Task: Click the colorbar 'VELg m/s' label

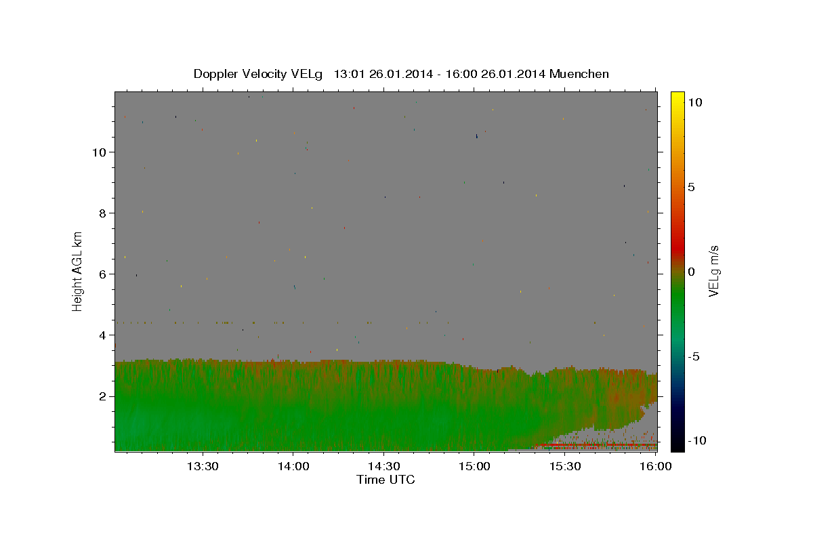Action: [x=713, y=272]
